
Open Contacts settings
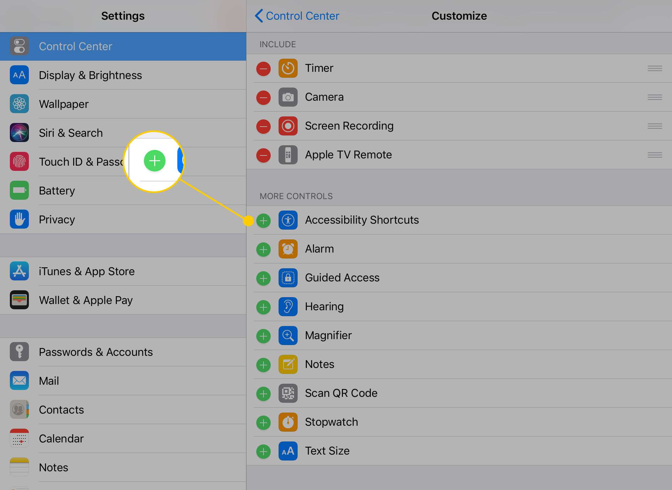click(123, 410)
